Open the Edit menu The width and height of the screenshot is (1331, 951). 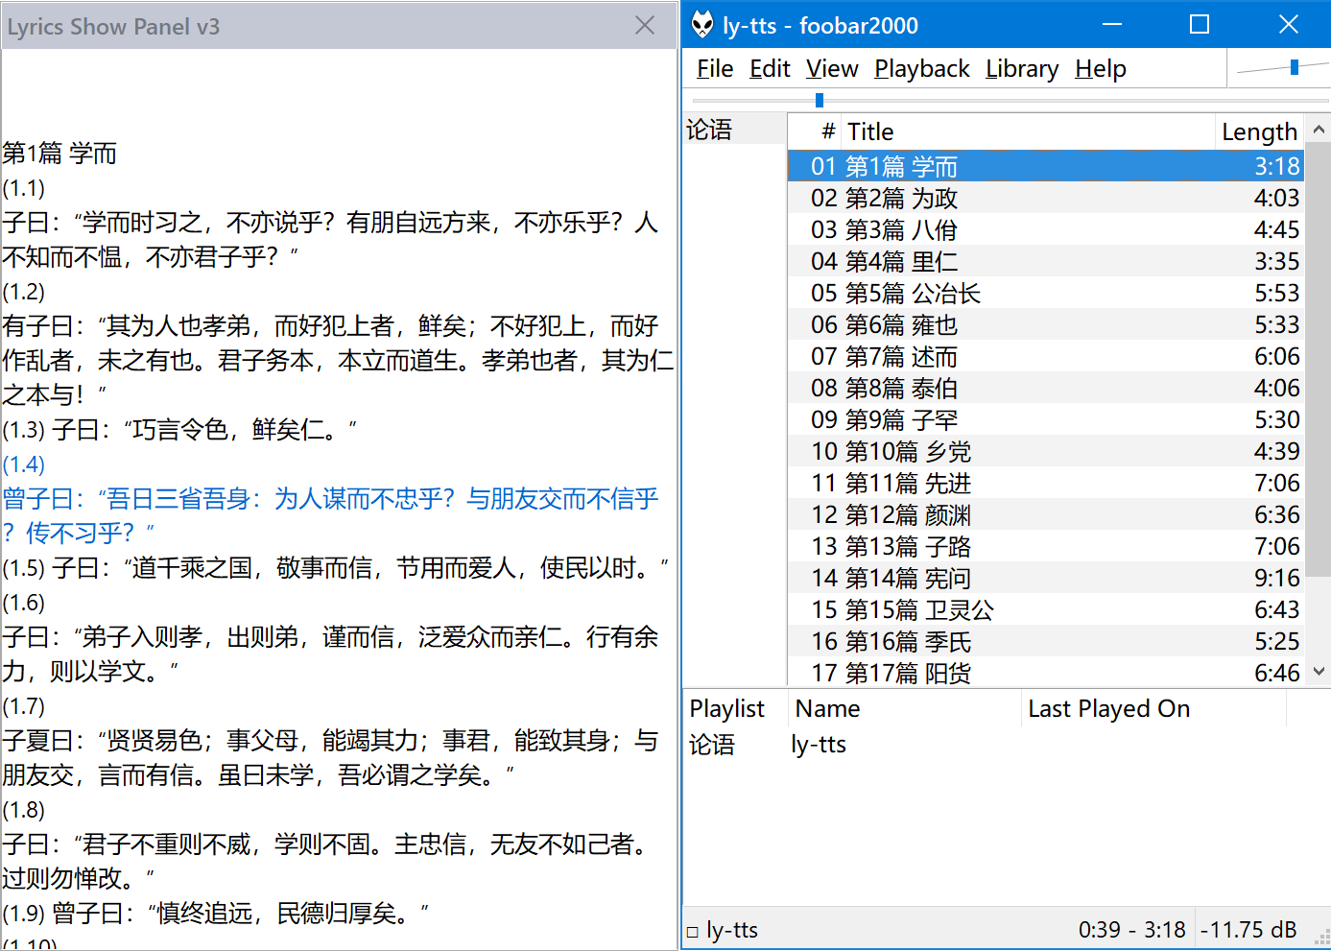point(770,69)
